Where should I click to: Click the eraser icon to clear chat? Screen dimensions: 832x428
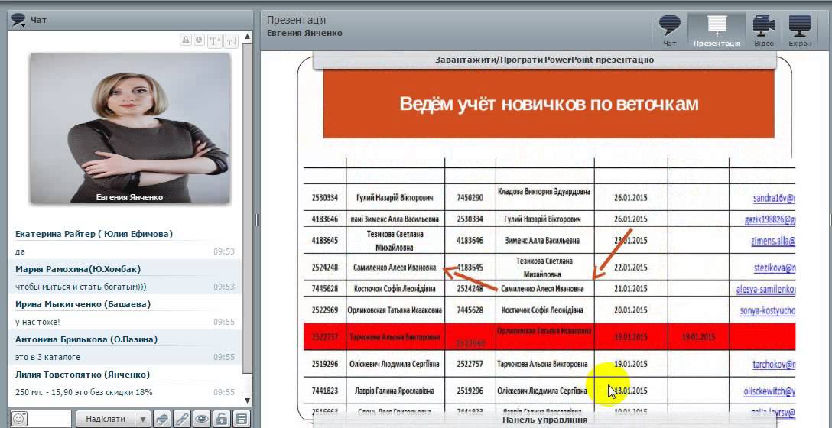(162, 419)
